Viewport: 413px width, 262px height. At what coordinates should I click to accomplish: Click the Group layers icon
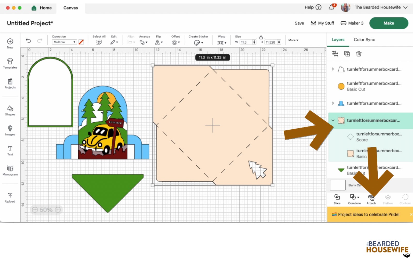pos(335,54)
